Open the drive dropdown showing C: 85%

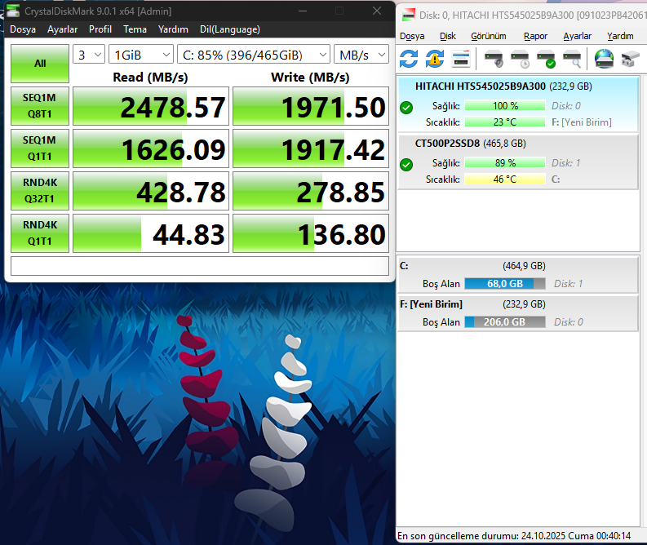(254, 55)
